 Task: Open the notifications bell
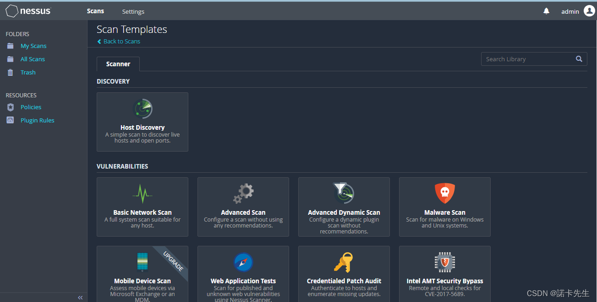point(546,11)
